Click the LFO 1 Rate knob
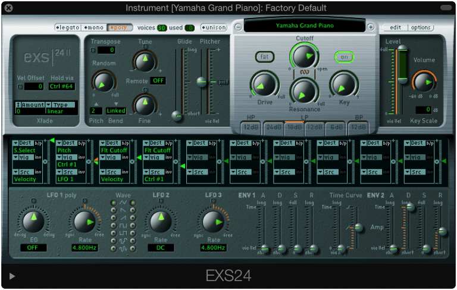This screenshot has width=457, height=290. (84, 222)
